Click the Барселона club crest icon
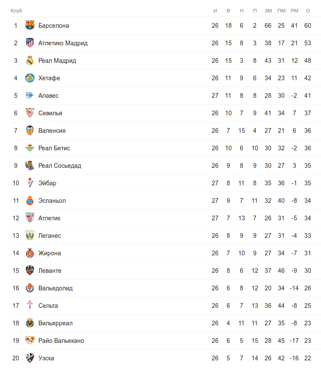 29,26
